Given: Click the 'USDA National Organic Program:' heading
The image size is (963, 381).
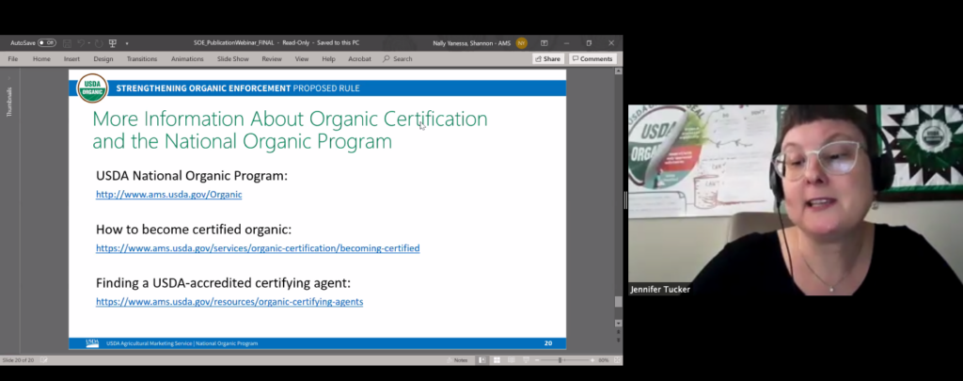Looking at the screenshot, I should click(x=192, y=176).
